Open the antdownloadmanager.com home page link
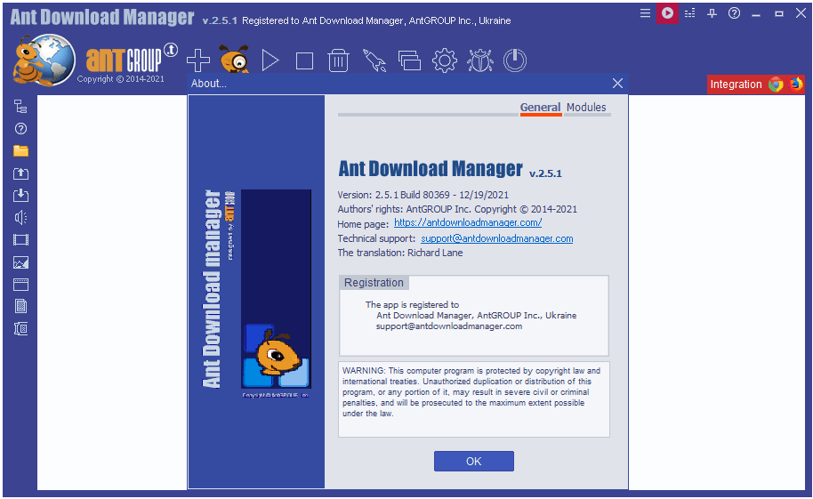 coord(468,222)
